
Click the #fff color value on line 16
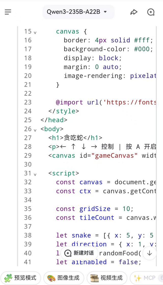pos(142,40)
